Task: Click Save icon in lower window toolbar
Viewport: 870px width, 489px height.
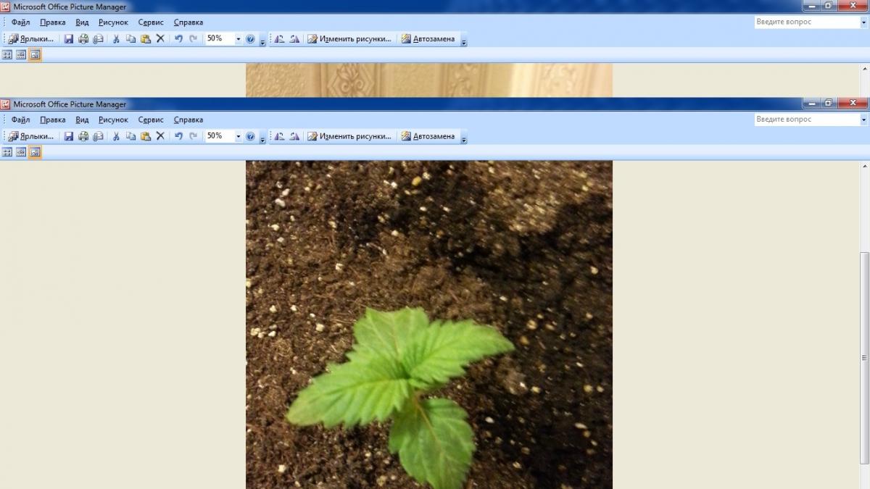Action: point(69,136)
